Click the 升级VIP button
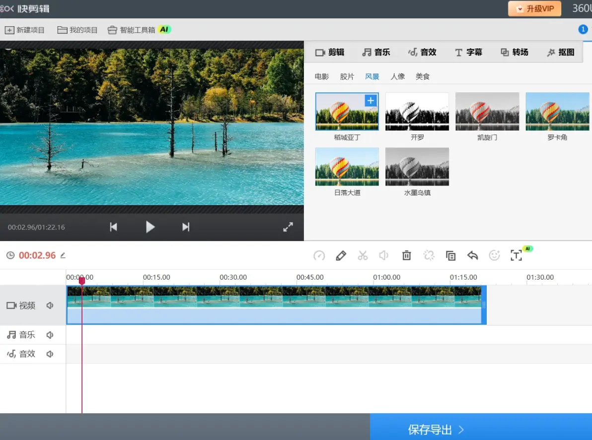This screenshot has width=592, height=440. click(534, 9)
